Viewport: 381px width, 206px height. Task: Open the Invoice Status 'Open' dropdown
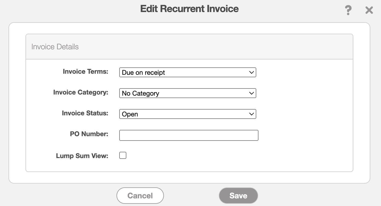pyautogui.click(x=187, y=114)
